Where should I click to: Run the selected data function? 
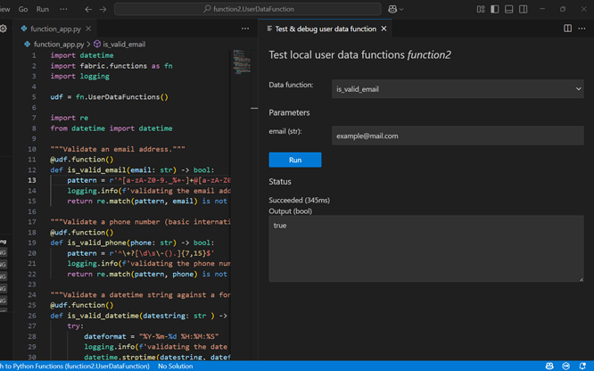click(295, 160)
